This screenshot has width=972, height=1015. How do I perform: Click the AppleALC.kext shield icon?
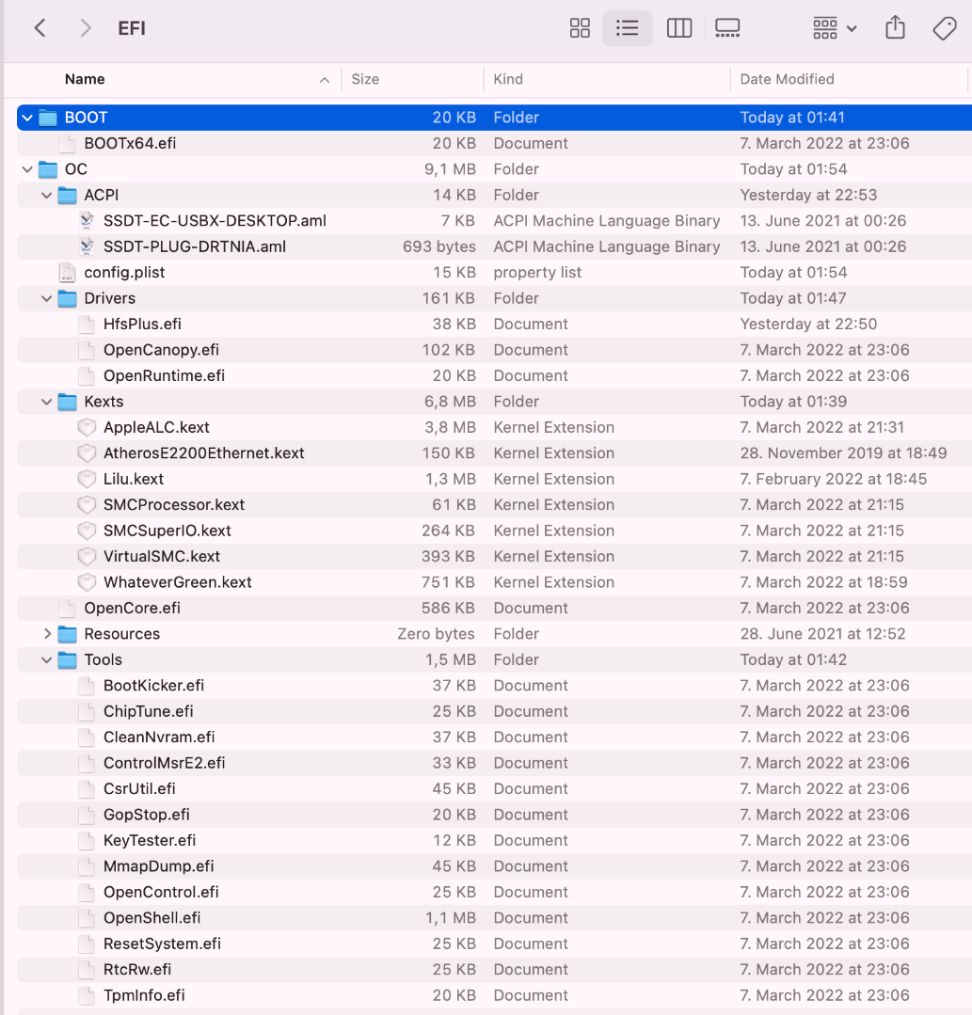point(87,427)
